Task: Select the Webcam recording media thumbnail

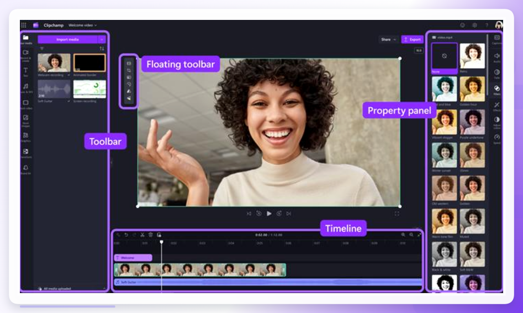Action: tap(54, 63)
